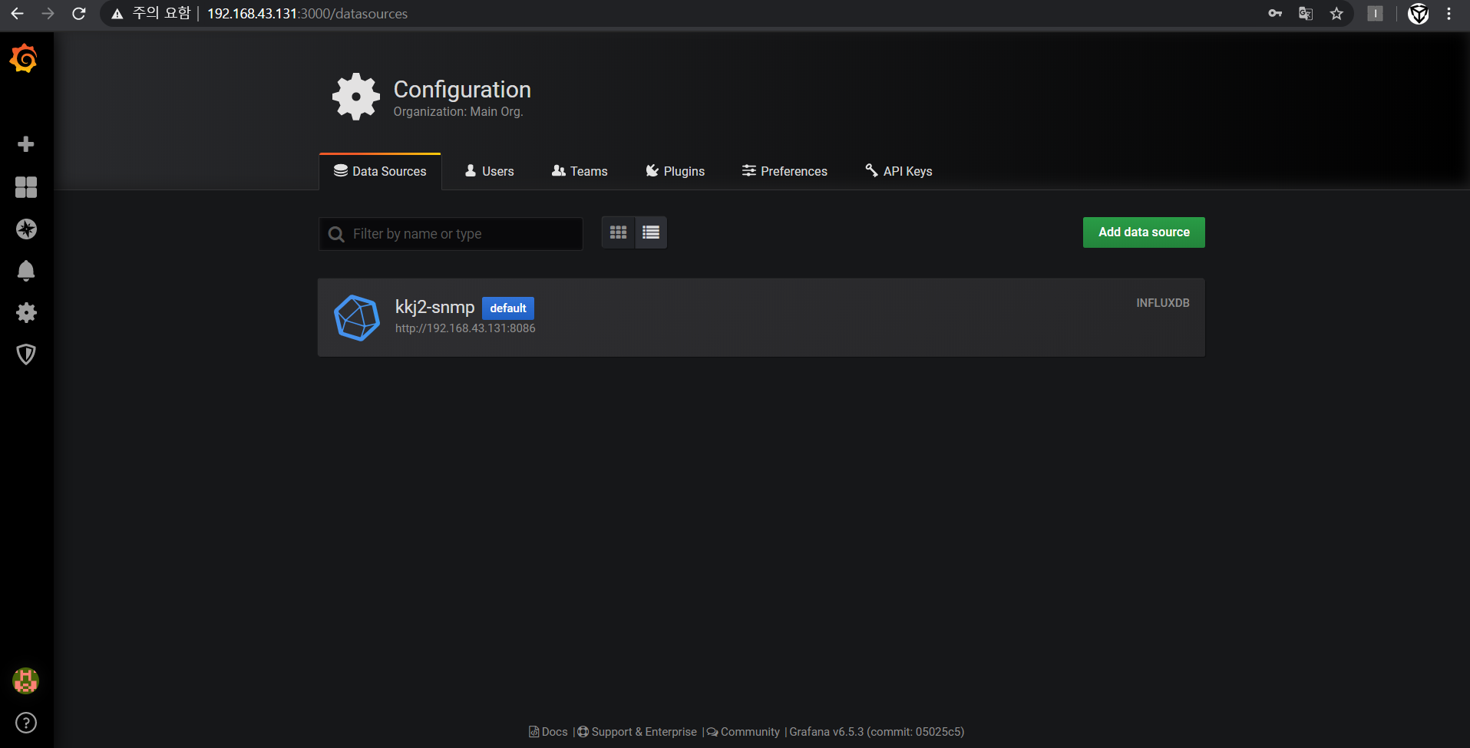1470x748 pixels.
Task: Switch to the Preferences tab
Action: 785,171
